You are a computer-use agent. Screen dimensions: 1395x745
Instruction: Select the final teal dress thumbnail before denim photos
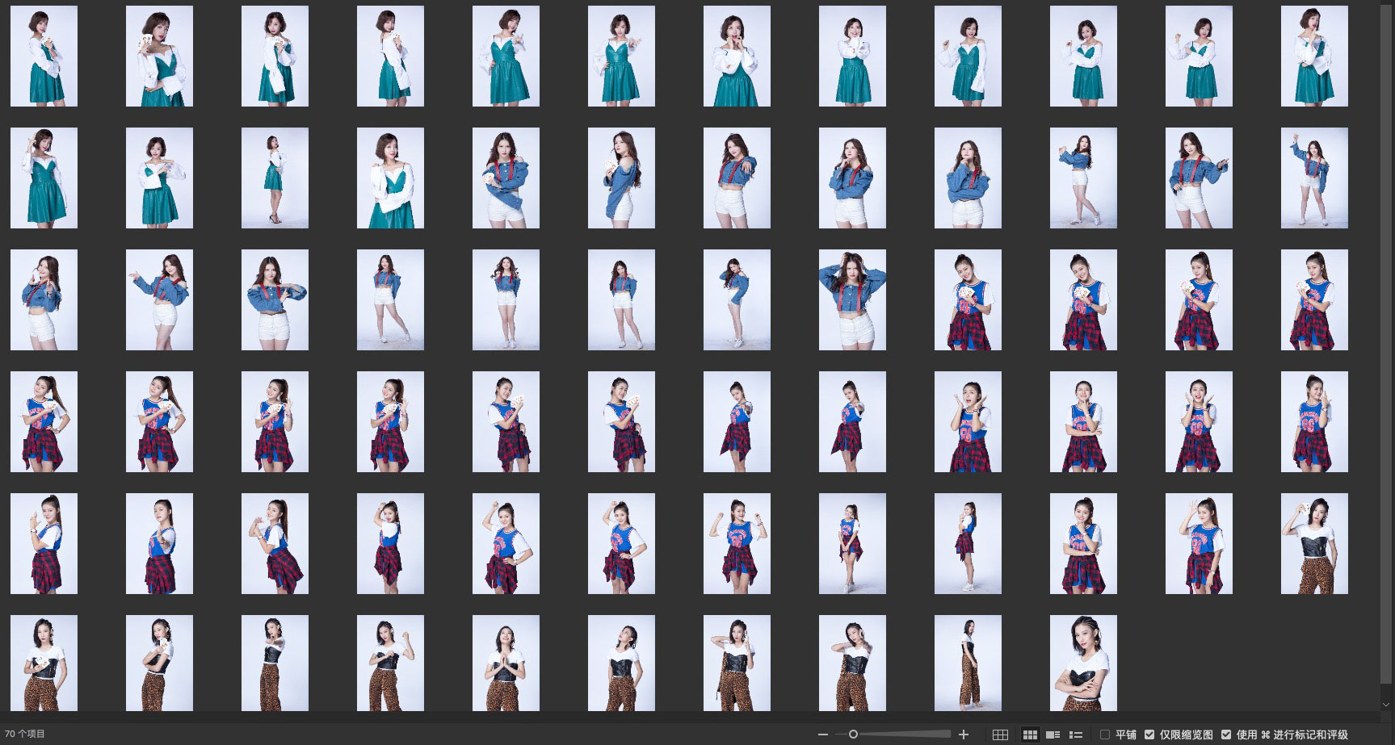coord(390,178)
